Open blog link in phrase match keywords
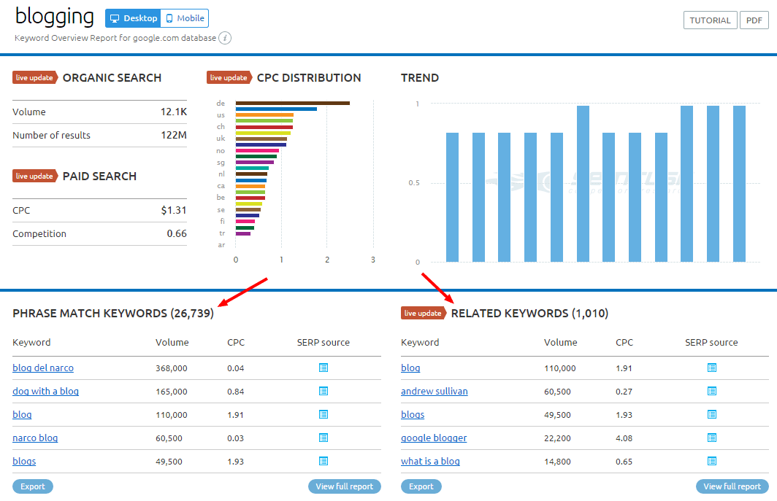 tap(22, 414)
